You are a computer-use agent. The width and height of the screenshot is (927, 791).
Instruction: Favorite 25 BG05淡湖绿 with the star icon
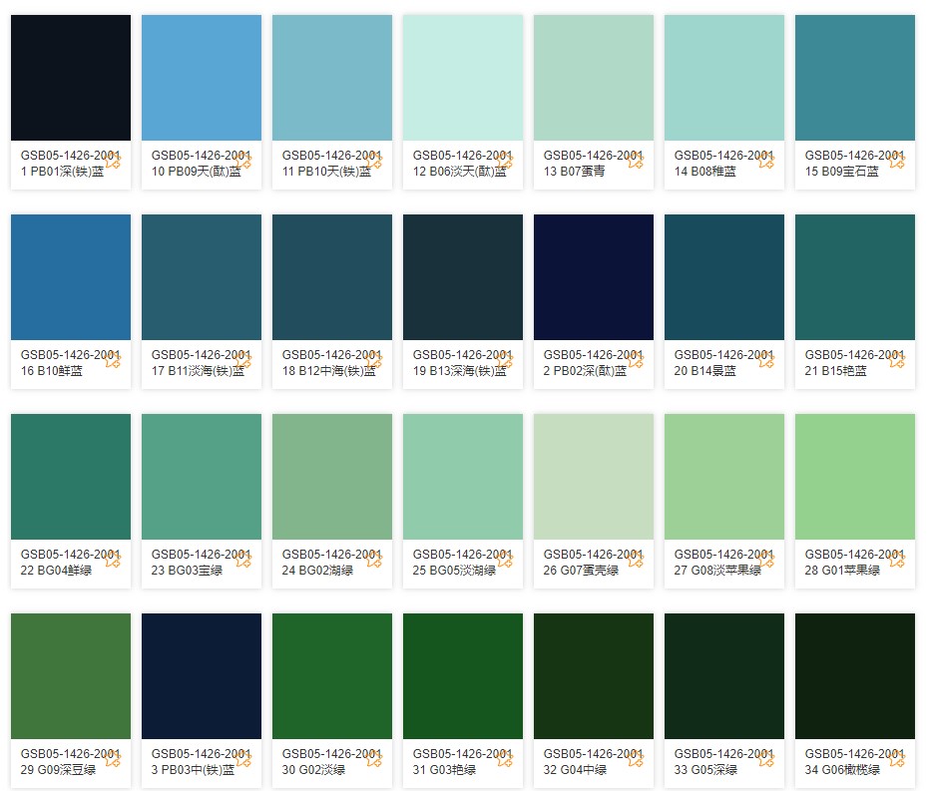[505, 561]
